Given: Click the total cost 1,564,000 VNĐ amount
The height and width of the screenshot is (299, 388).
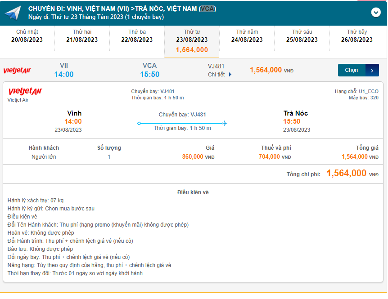Looking at the screenshot, I should pos(352,174).
